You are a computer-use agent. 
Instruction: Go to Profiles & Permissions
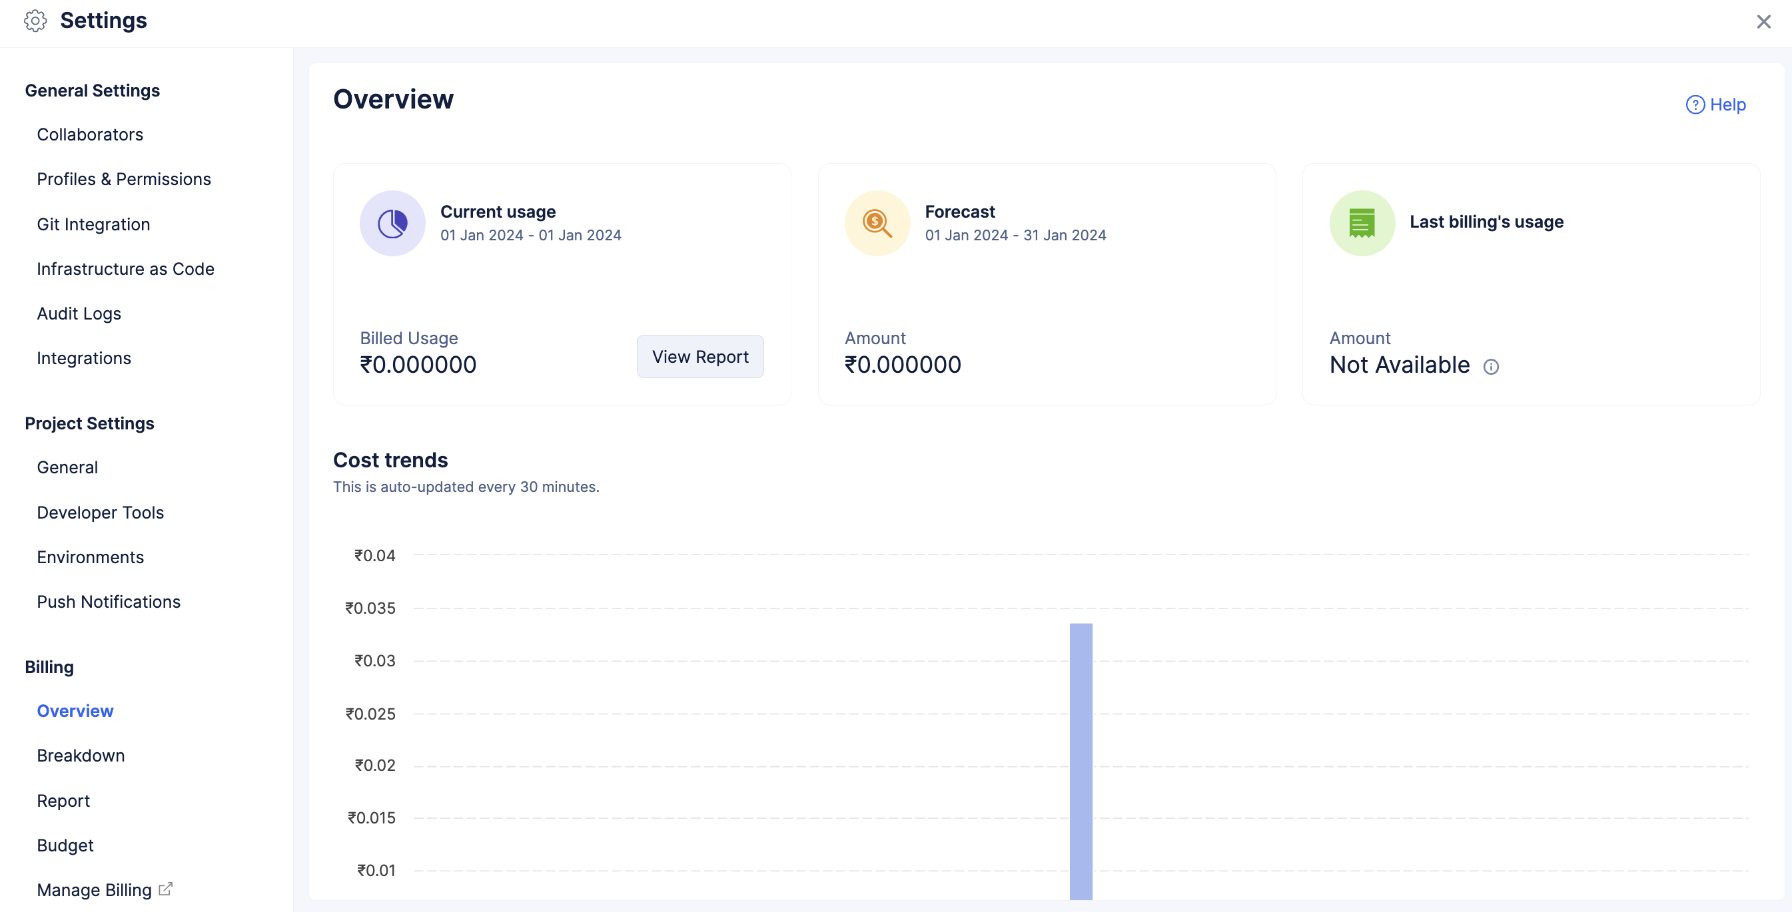[124, 179]
